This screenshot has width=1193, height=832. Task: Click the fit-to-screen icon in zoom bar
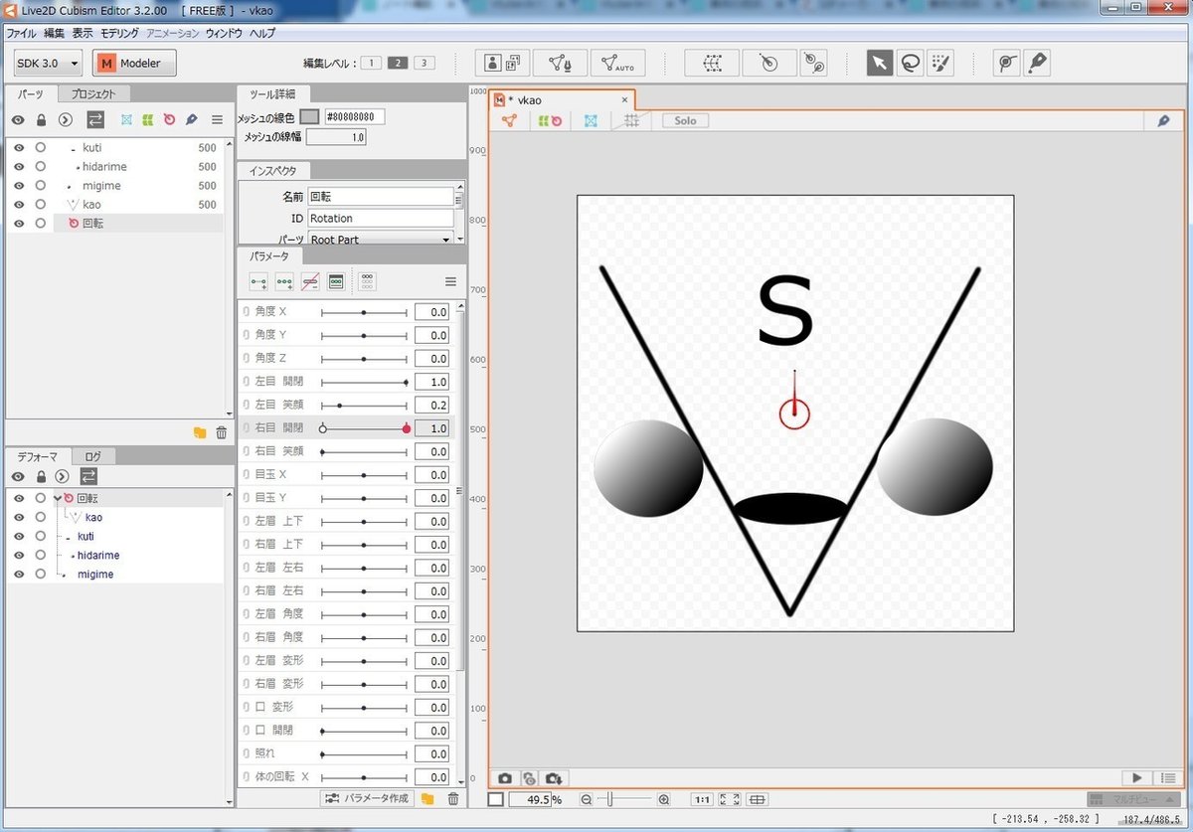729,799
